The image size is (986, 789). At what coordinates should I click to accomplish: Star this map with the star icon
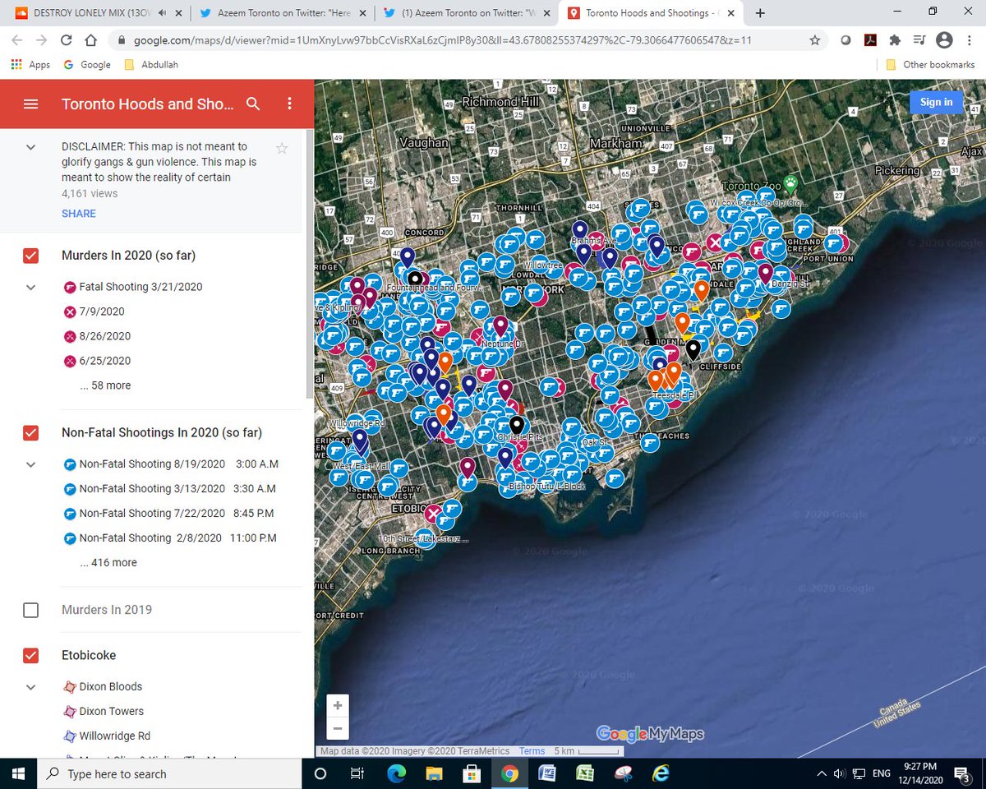point(282,148)
